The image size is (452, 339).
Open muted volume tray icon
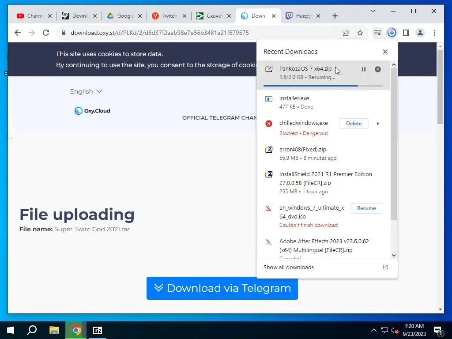point(395,330)
